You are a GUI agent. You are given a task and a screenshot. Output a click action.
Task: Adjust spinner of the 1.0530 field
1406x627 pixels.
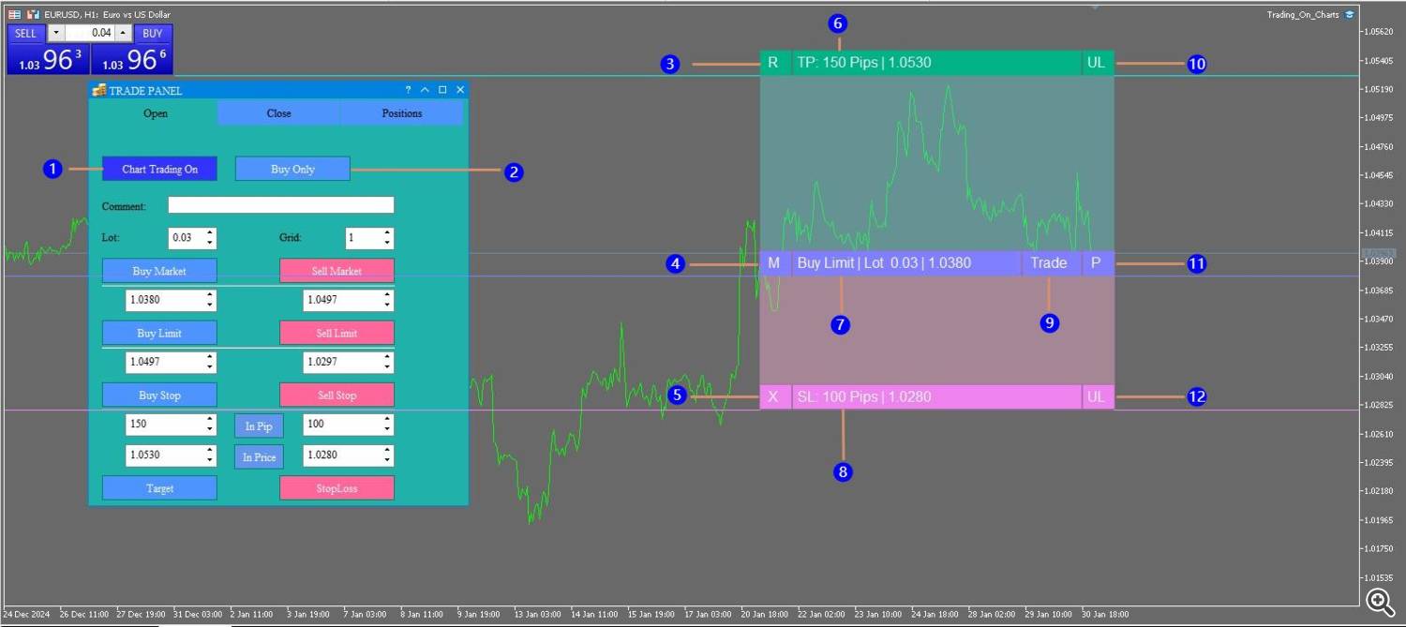pos(210,455)
